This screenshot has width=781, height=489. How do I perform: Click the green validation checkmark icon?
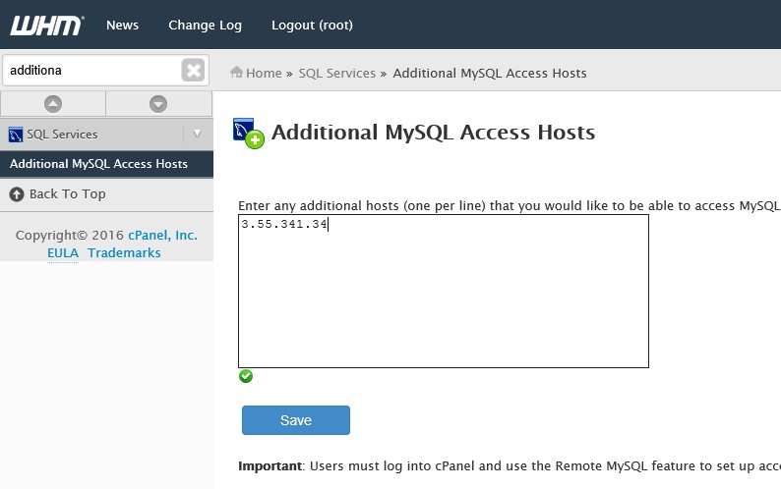(x=246, y=376)
